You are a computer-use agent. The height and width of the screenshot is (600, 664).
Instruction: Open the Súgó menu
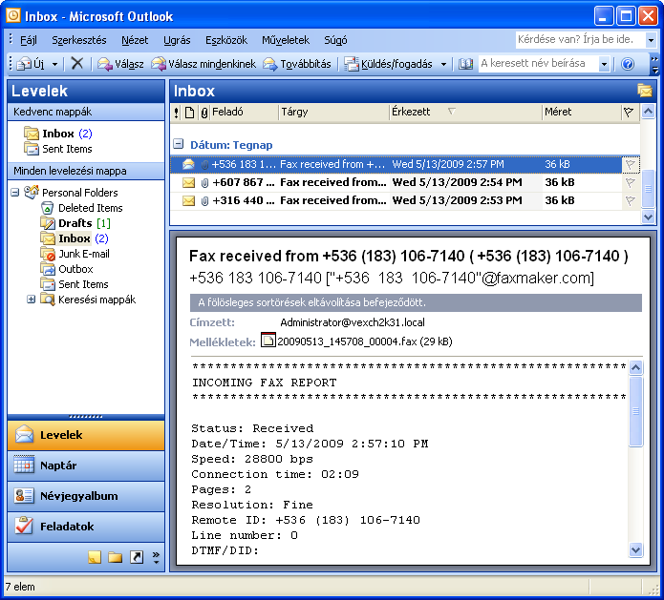tap(335, 40)
